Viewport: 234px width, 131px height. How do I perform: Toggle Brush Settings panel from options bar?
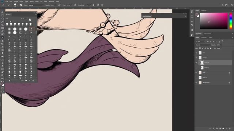(21, 5)
